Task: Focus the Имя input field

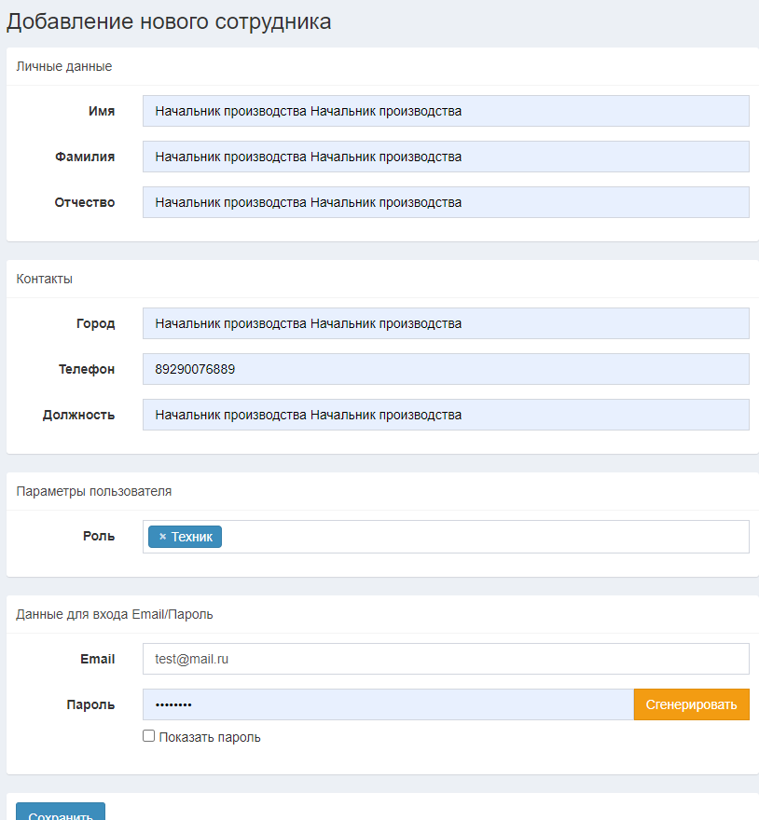Action: click(x=446, y=111)
